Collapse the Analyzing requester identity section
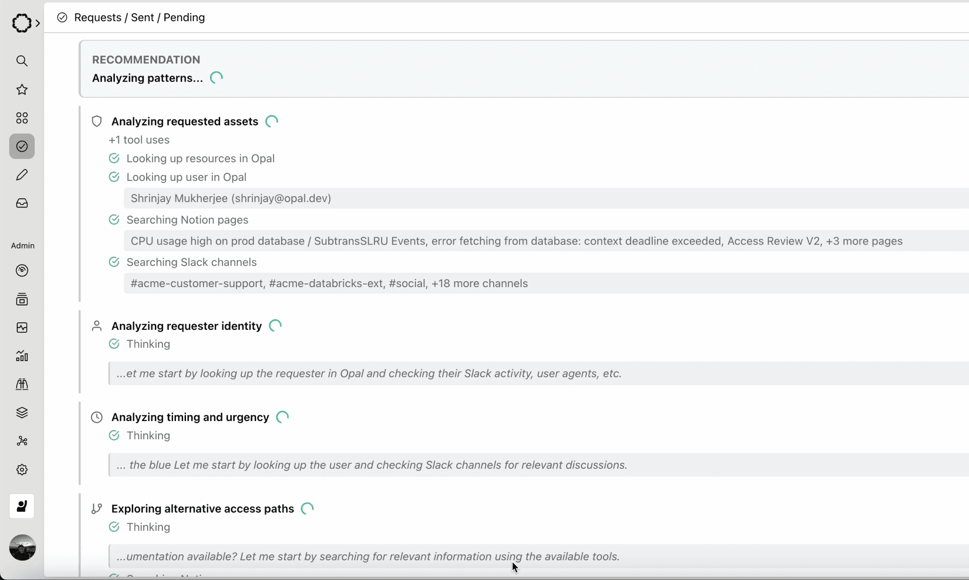969x580 pixels. 186,326
